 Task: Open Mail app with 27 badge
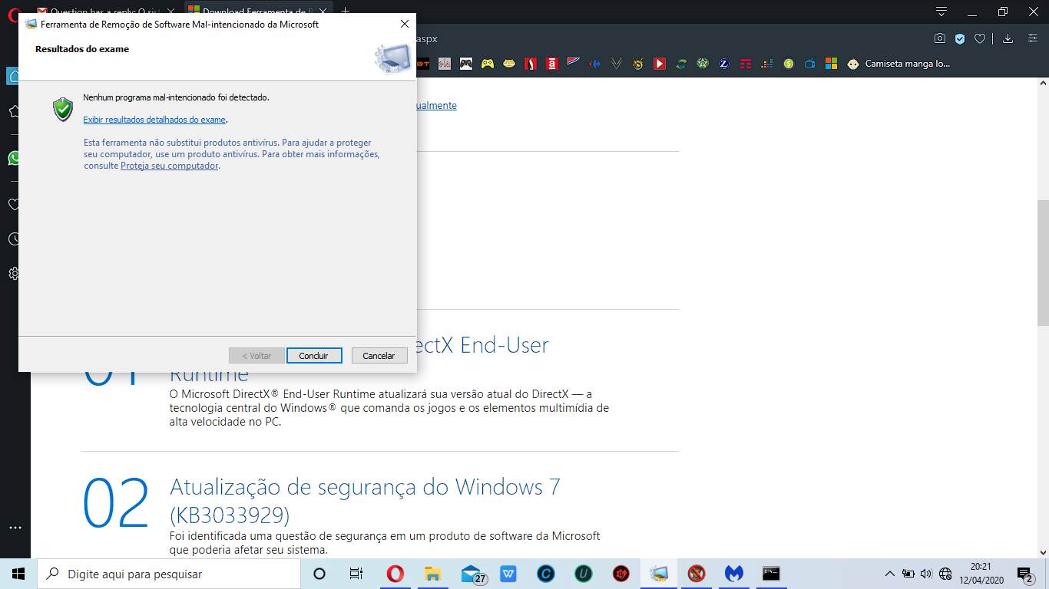[x=472, y=574]
